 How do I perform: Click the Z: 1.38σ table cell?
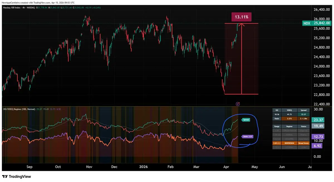click(304, 119)
